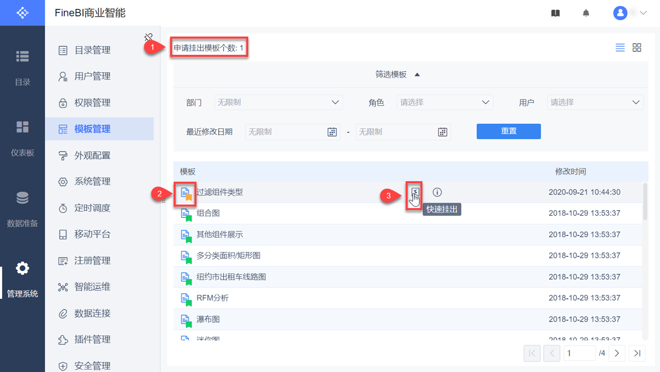Select 数据连接 menu item
This screenshot has height=372, width=660.
tap(100, 313)
